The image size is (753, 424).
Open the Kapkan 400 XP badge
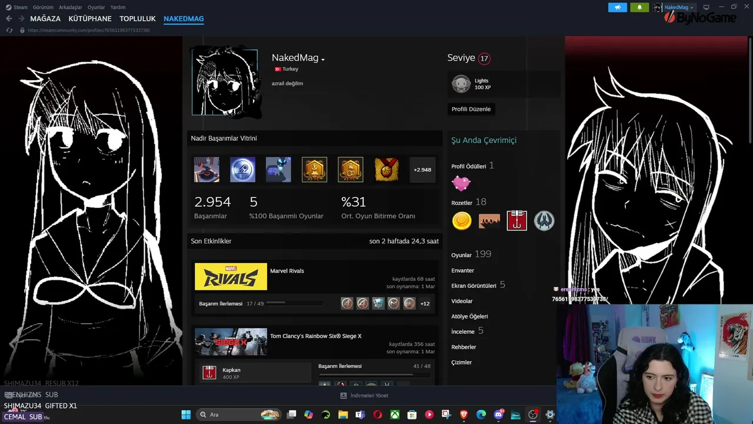point(255,372)
